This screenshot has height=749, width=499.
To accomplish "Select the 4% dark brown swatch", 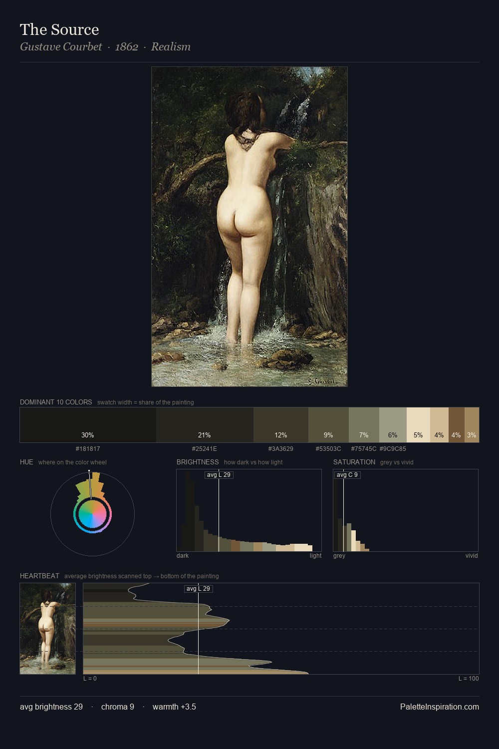I will tap(457, 425).
